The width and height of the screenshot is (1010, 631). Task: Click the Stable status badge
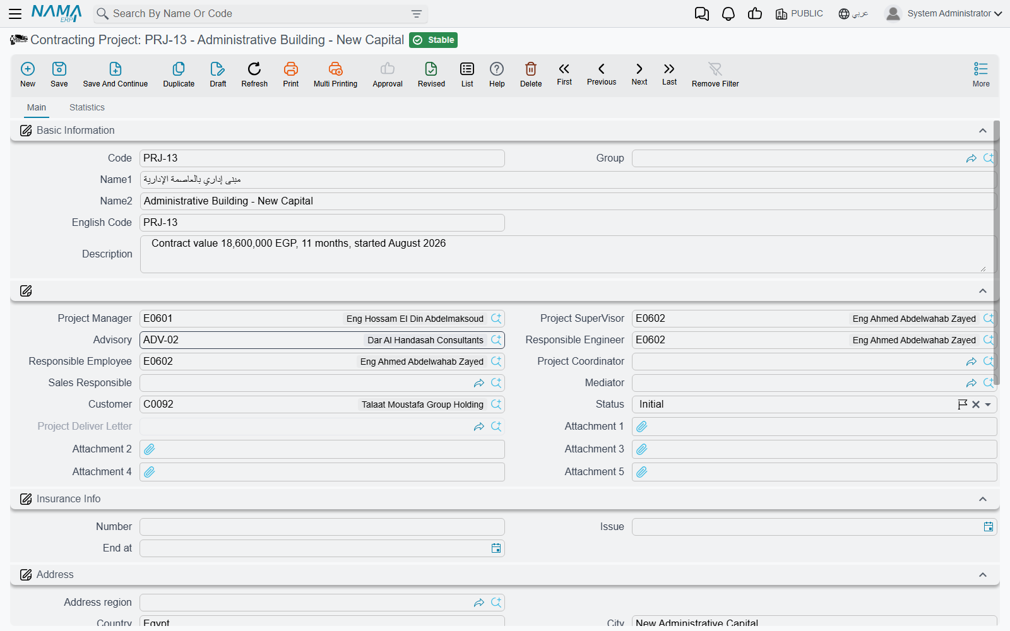433,40
